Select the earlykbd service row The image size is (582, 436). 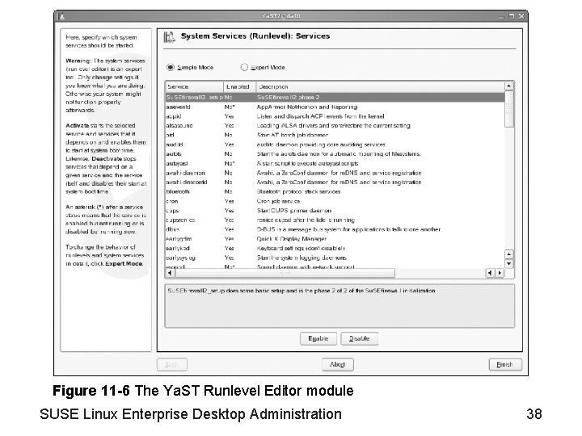pos(335,249)
